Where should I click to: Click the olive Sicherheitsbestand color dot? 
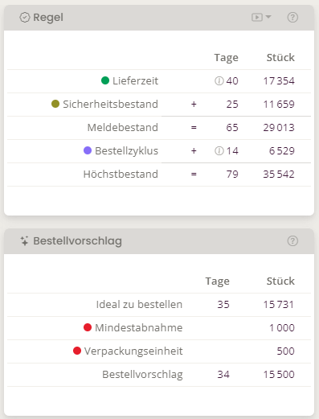click(x=55, y=104)
